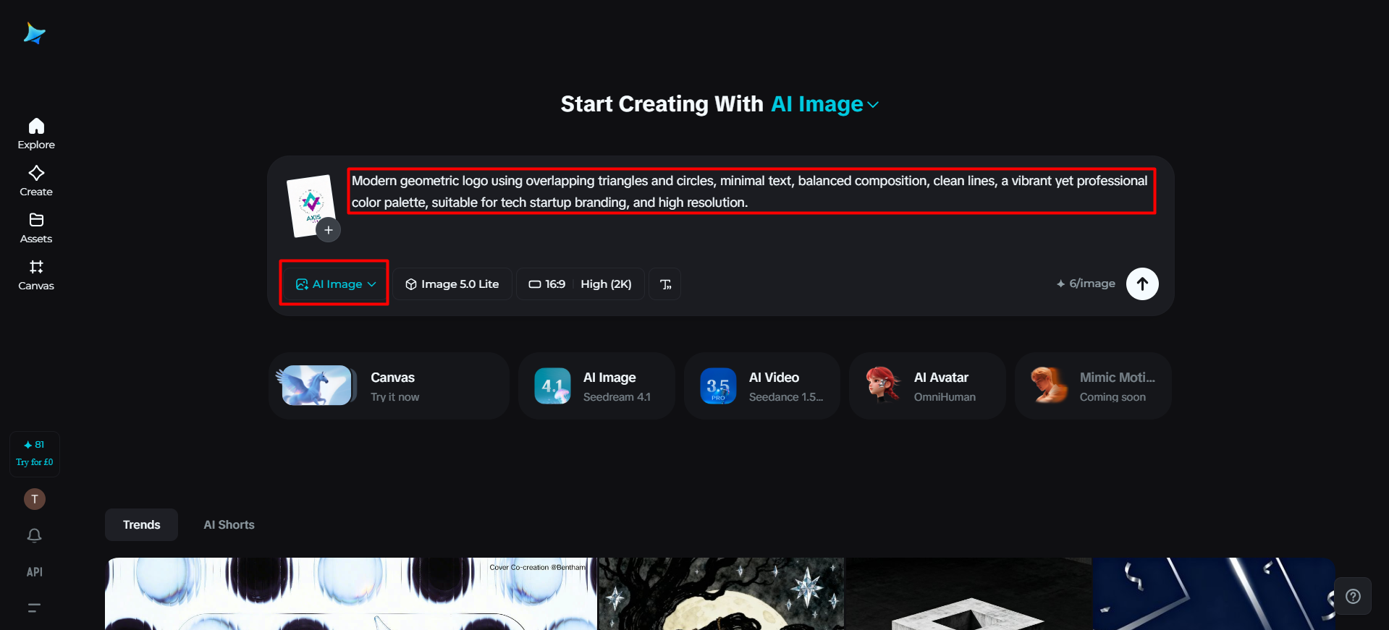The image size is (1389, 630).
Task: Switch to the AI Shorts tab
Action: click(x=229, y=525)
